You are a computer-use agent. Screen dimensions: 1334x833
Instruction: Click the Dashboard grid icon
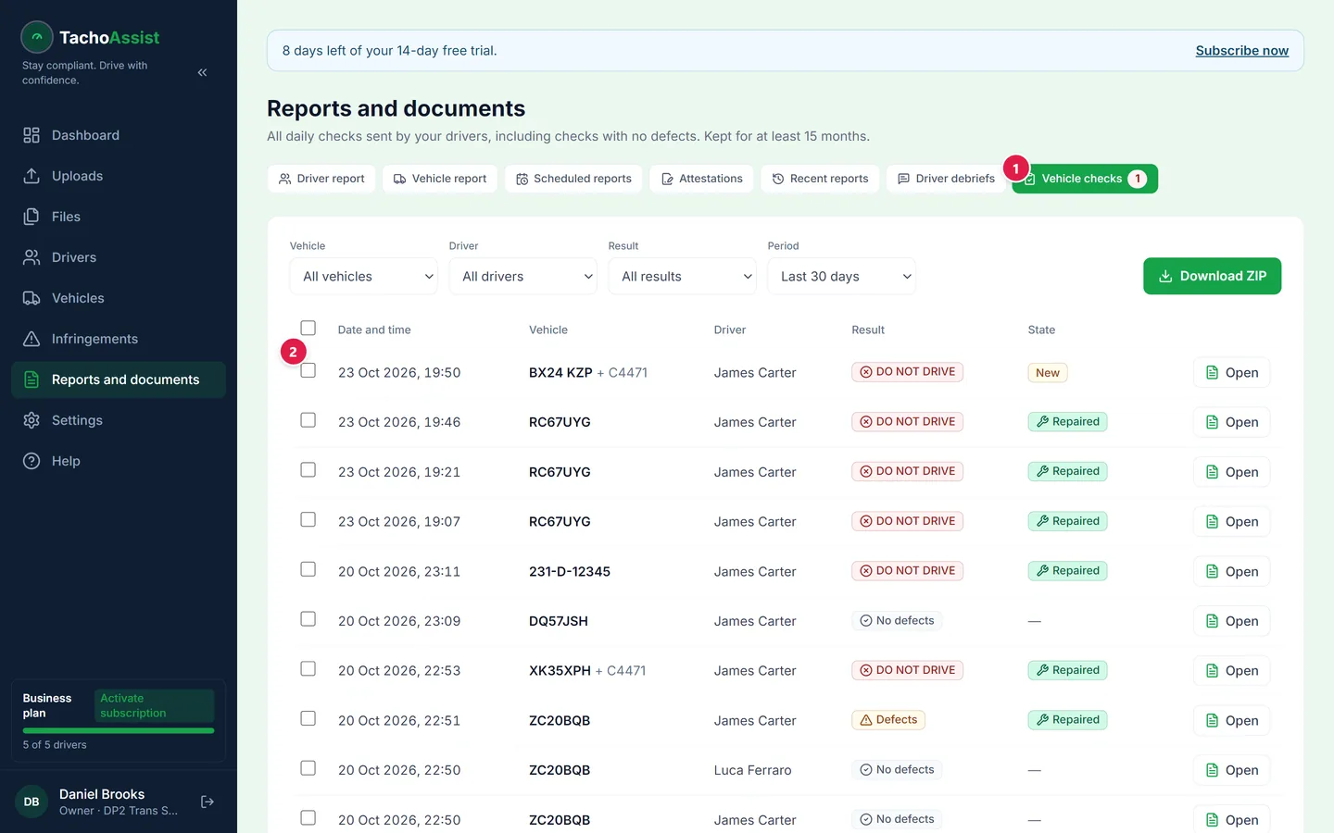31,135
